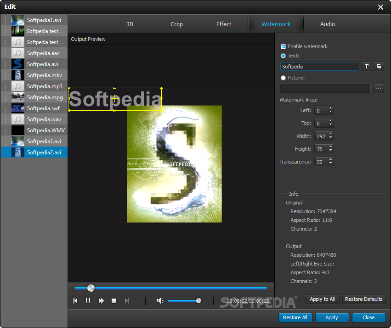Screen dimensions: 391x328
Task: Click the video seek slider knob
Action: coord(91,288)
